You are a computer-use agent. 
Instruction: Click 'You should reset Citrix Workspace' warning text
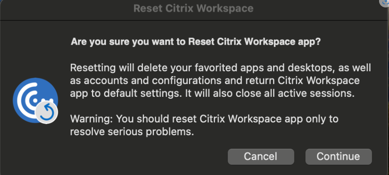(x=199, y=119)
